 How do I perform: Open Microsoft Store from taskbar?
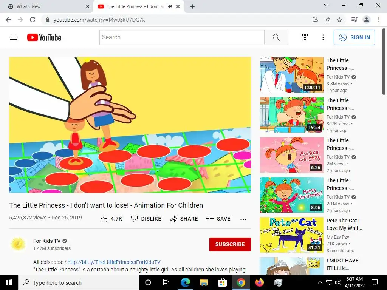click(x=222, y=282)
